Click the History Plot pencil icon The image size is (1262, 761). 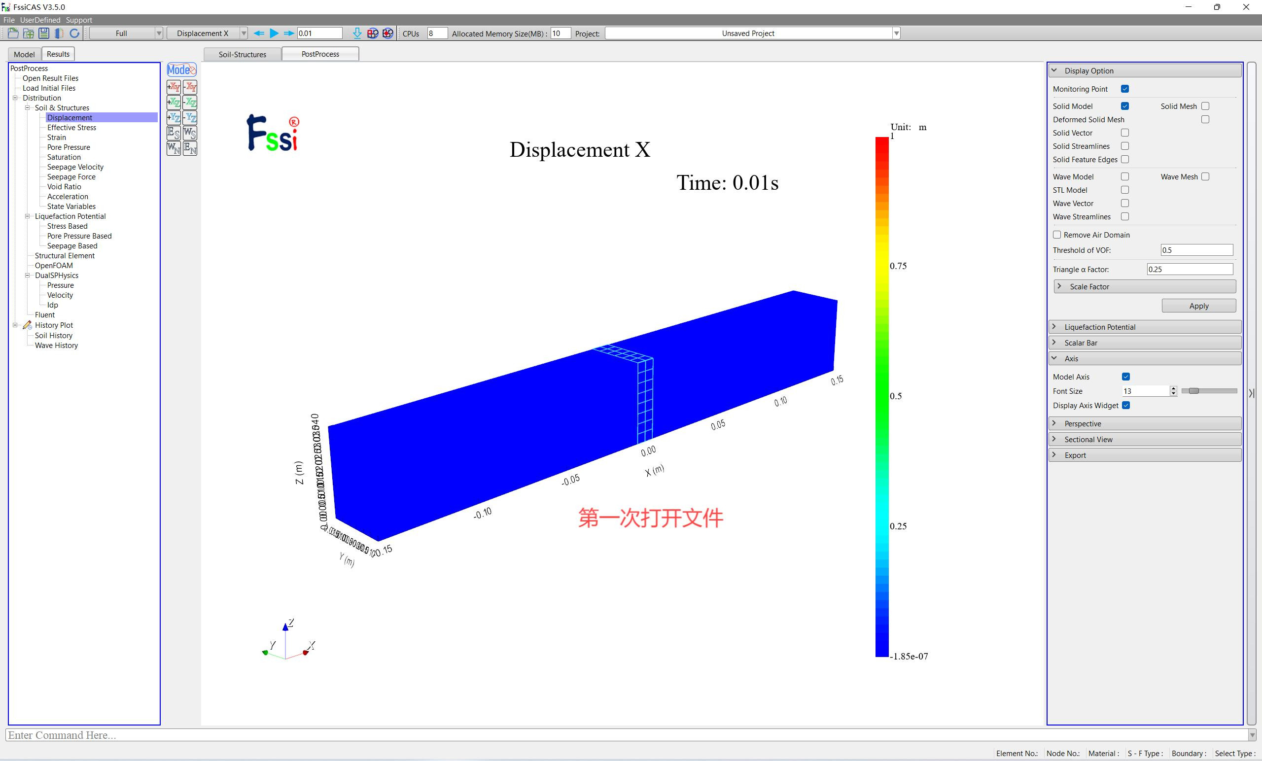[27, 325]
